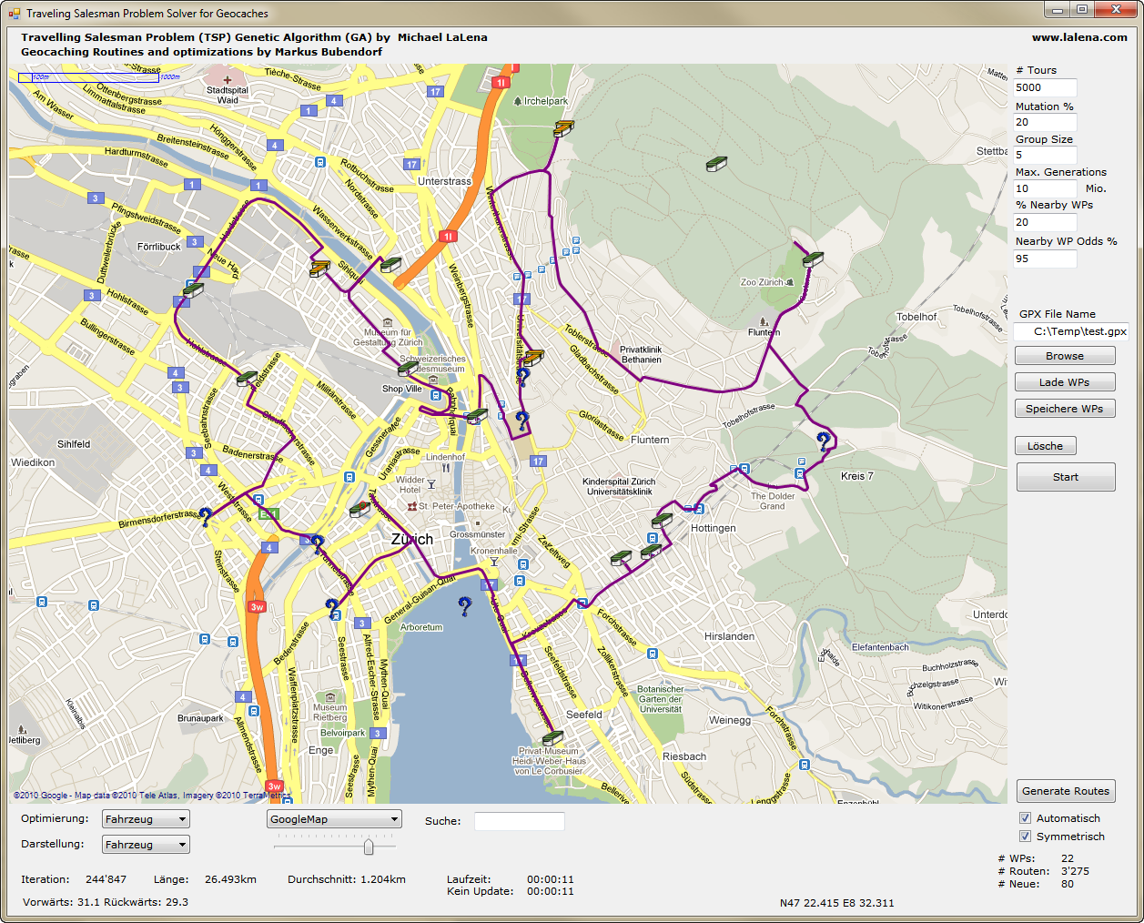Click the Max. Generations input field
1144x923 pixels.
[x=1045, y=188]
